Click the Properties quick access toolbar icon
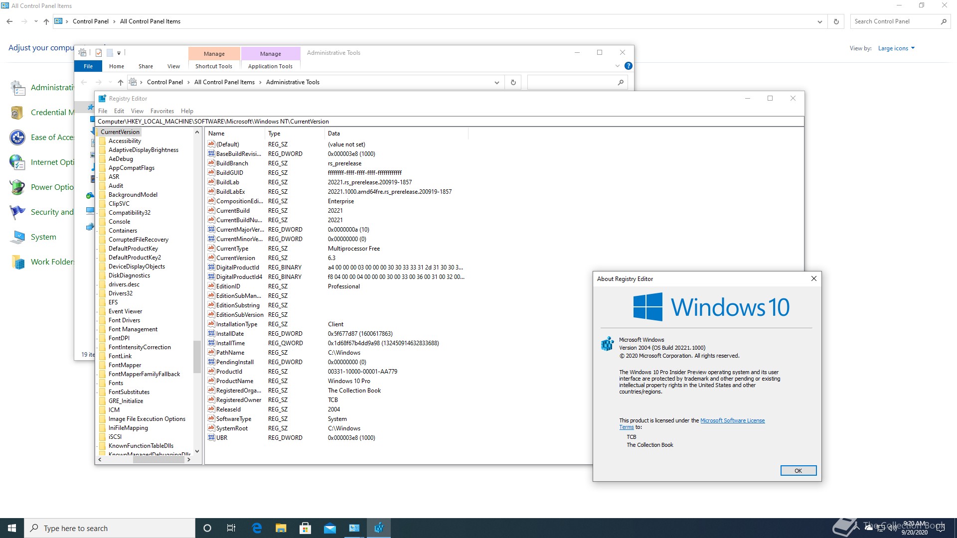 (x=99, y=53)
